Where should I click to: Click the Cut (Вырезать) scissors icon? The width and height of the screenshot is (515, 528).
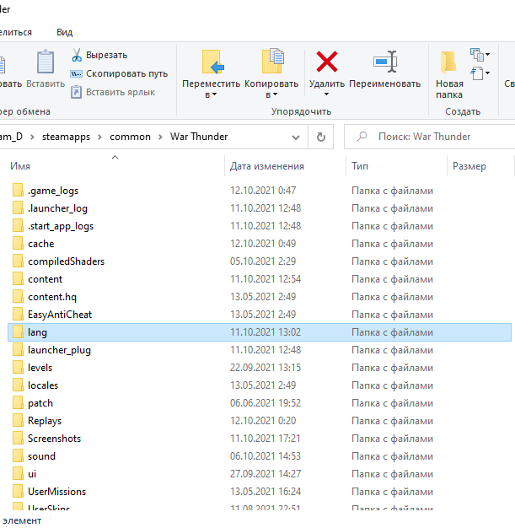tap(77, 55)
